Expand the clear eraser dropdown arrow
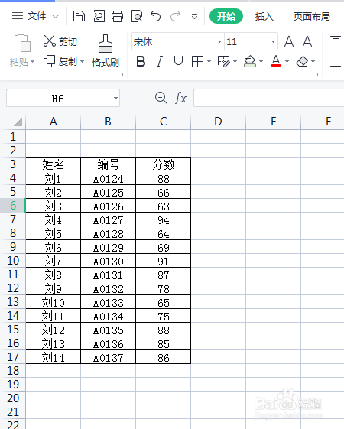The width and height of the screenshot is (344, 429). [x=313, y=62]
